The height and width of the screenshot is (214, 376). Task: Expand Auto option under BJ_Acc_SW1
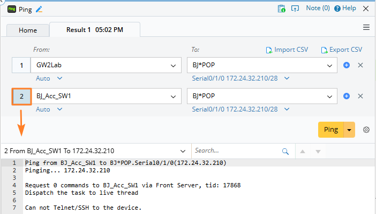click(59, 109)
